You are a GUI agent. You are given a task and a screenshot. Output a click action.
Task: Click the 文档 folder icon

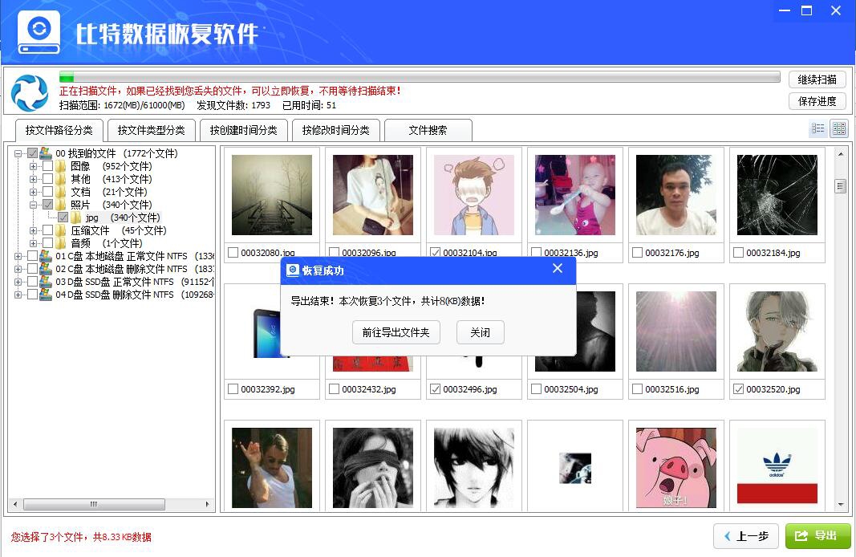click(x=61, y=192)
